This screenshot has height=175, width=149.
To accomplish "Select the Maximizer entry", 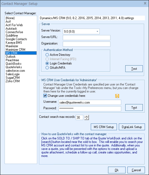I will [x=21, y=46].
